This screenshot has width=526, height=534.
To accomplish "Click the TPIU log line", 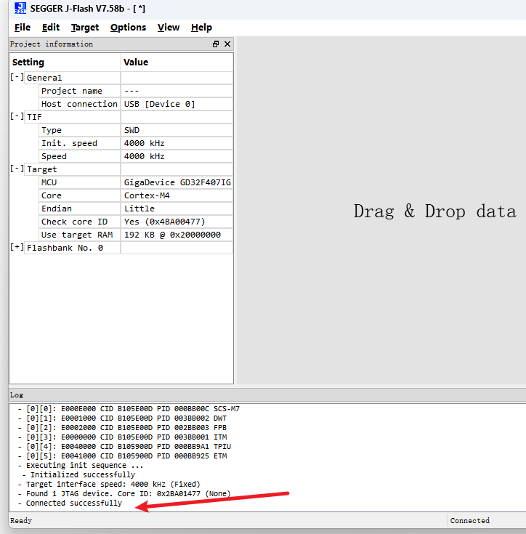I will (125, 447).
